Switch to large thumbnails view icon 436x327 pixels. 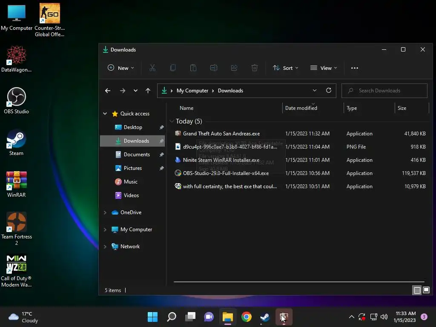426,290
